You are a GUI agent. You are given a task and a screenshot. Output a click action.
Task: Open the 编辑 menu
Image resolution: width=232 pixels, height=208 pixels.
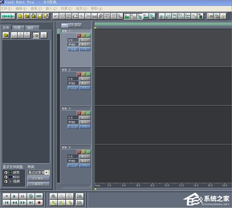coord(21,9)
